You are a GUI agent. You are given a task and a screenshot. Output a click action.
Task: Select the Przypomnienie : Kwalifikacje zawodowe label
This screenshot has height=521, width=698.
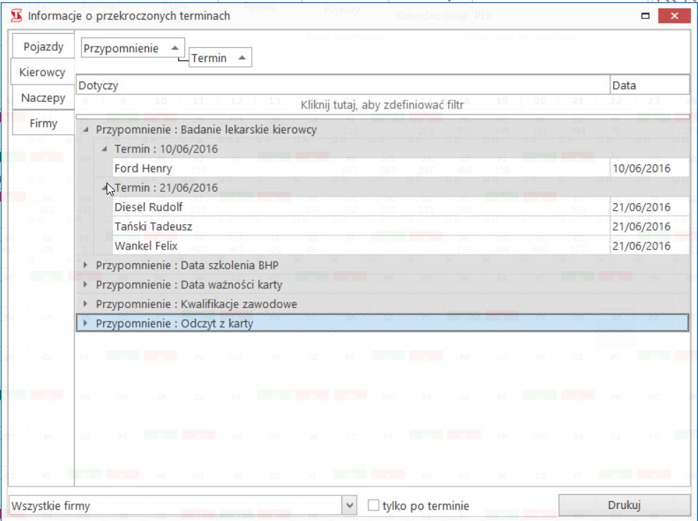point(196,304)
